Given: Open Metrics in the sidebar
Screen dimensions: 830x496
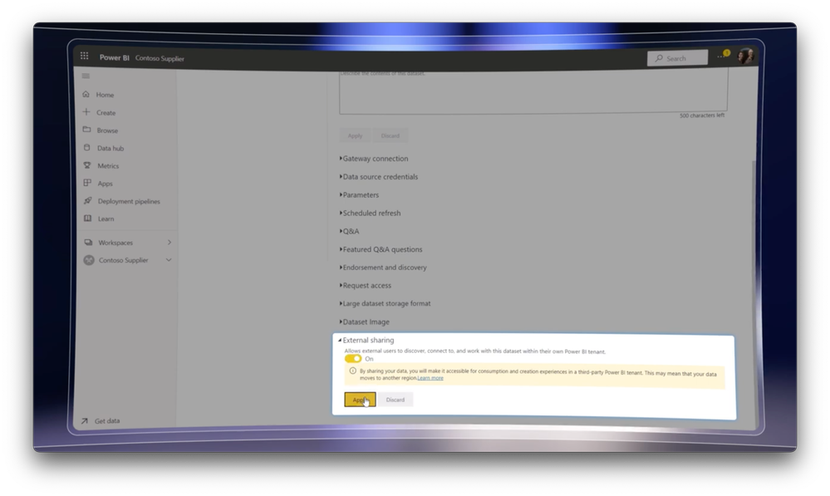Looking at the screenshot, I should click(108, 165).
